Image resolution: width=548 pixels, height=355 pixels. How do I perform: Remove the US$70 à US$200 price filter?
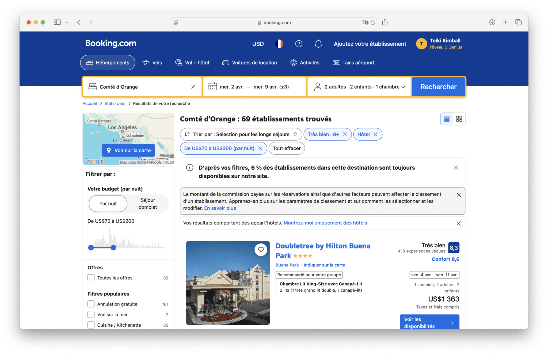pyautogui.click(x=260, y=148)
